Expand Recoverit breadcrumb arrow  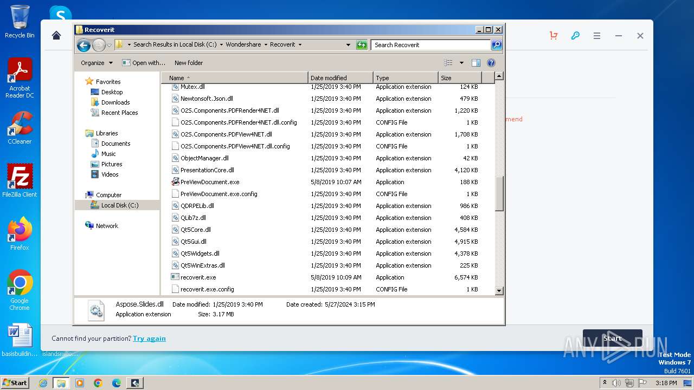click(x=300, y=45)
